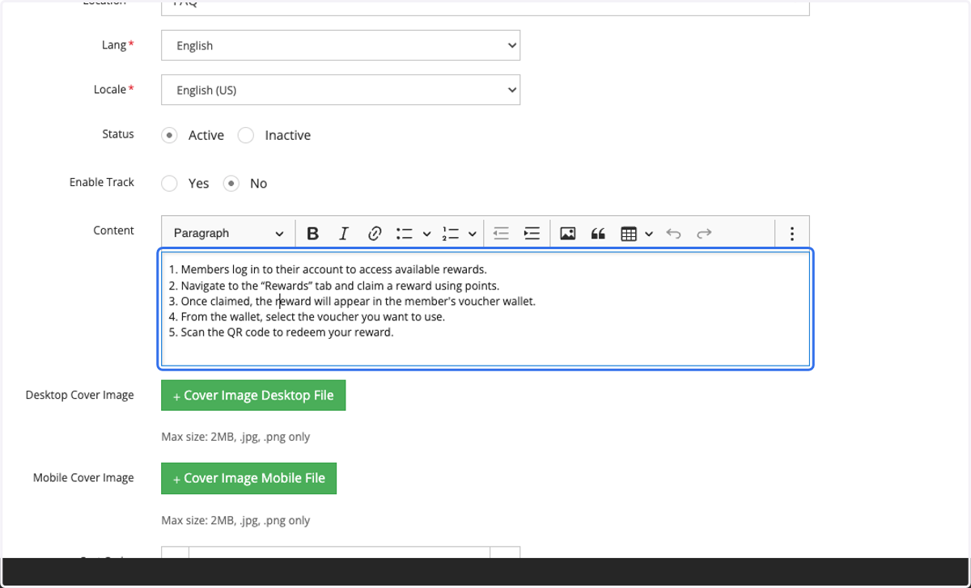Set Status to Active
Viewport: 971px width, 588px height.
(x=169, y=135)
